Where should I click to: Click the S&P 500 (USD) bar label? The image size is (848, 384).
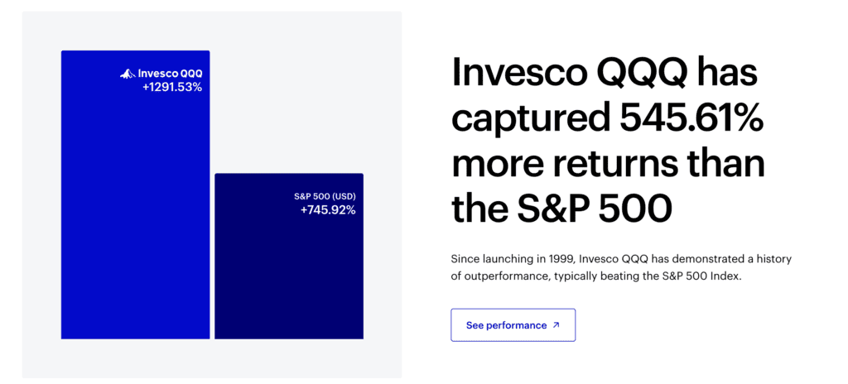325,196
